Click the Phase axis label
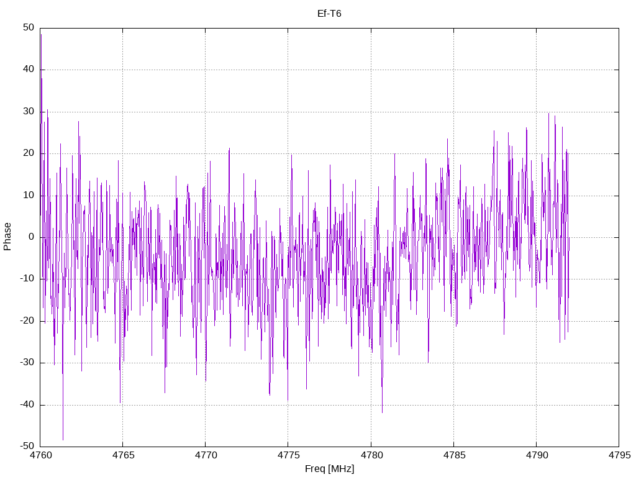This screenshot has width=636, height=477. point(7,237)
